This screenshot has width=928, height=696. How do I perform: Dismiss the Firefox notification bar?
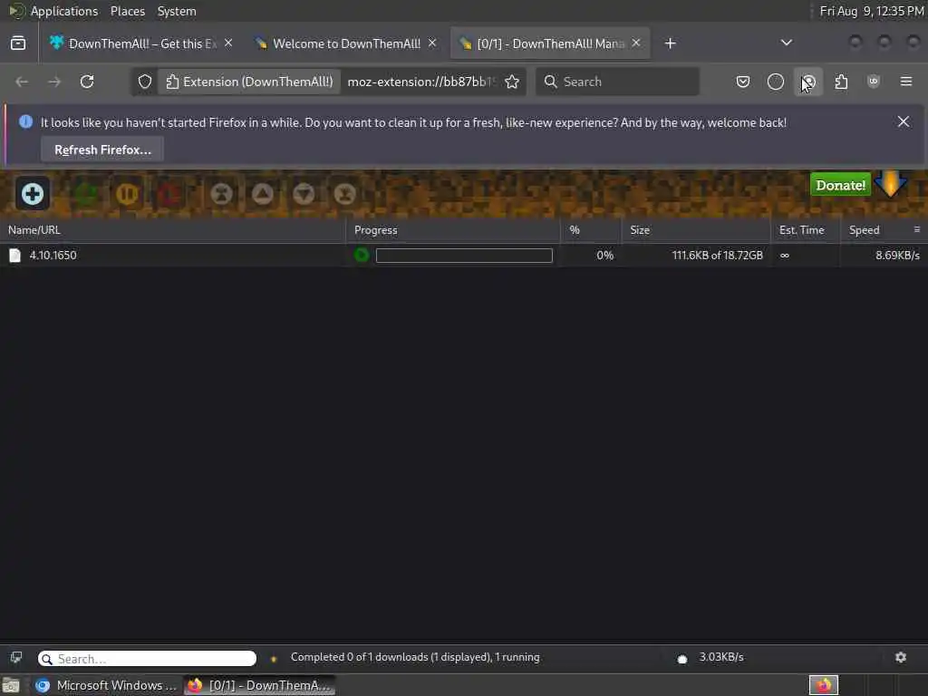[x=904, y=122]
